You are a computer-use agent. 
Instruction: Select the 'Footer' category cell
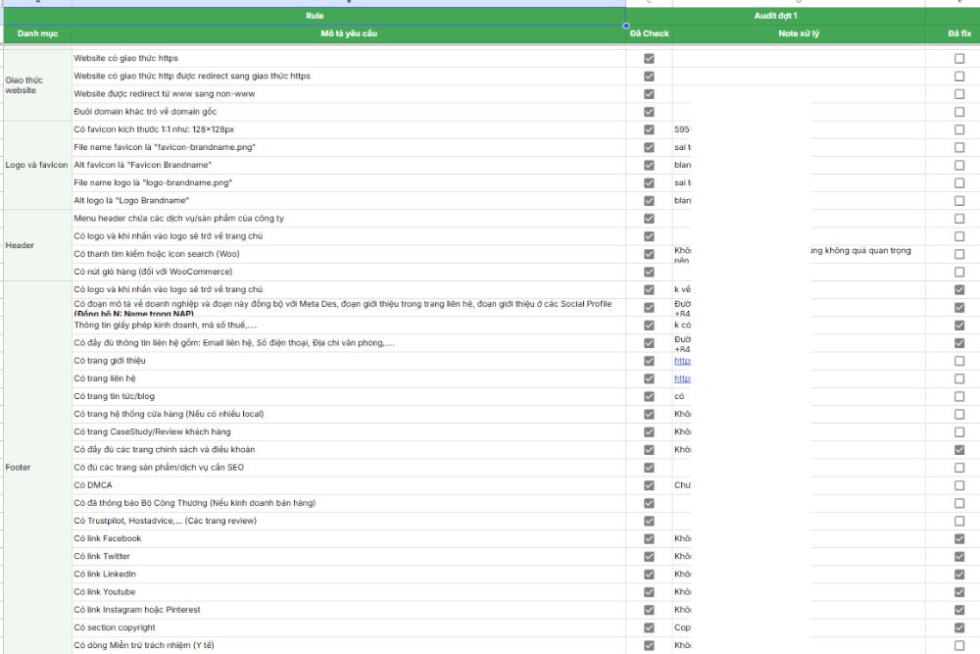point(37,467)
